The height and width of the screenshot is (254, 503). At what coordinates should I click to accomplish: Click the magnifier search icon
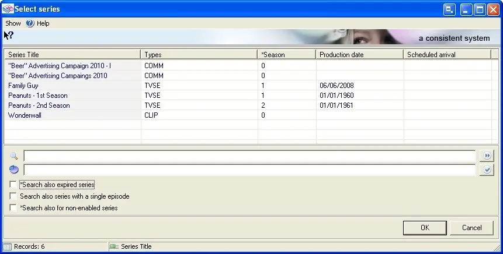(x=14, y=156)
